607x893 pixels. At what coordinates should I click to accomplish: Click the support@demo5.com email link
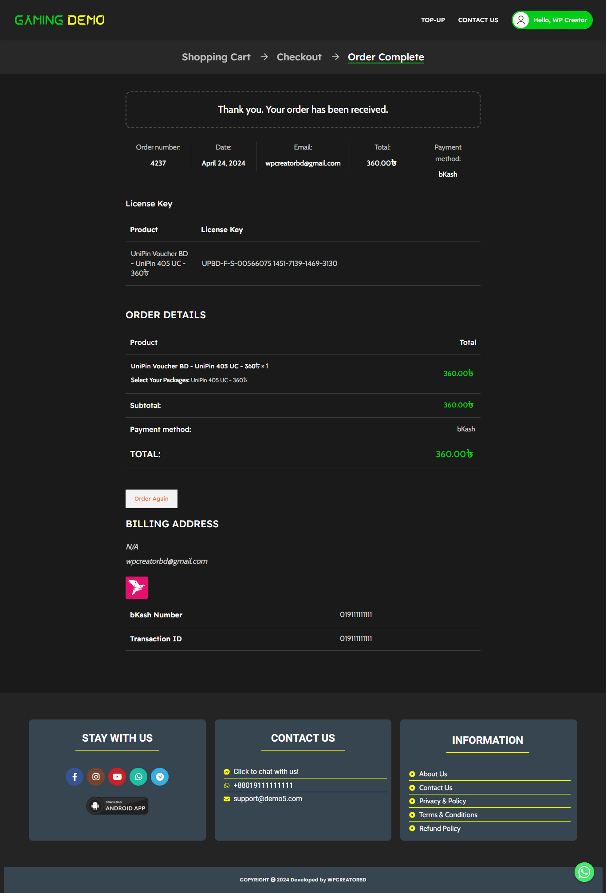coord(268,798)
